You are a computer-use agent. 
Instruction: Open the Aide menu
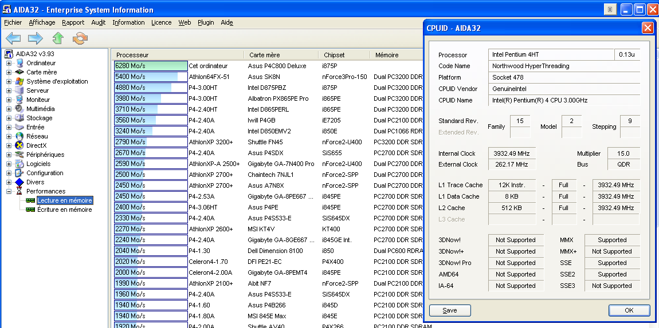click(227, 23)
